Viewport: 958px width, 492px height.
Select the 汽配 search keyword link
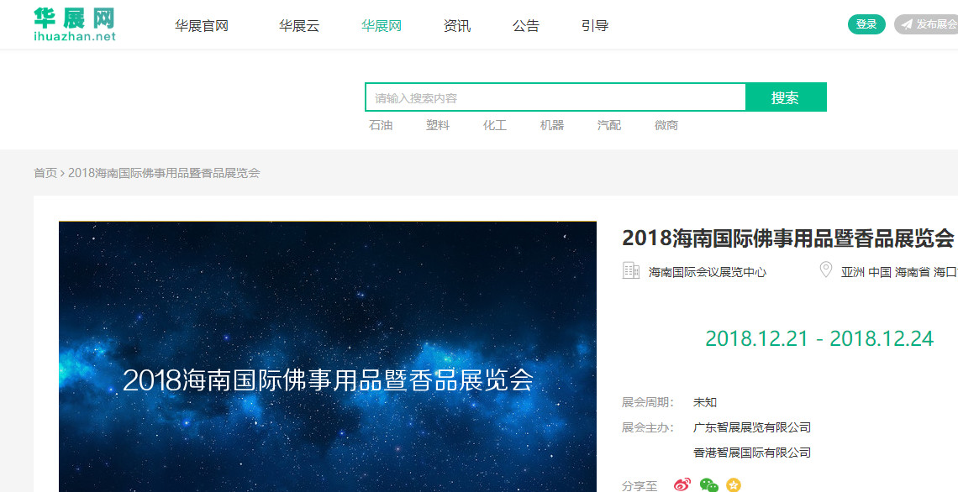click(609, 125)
